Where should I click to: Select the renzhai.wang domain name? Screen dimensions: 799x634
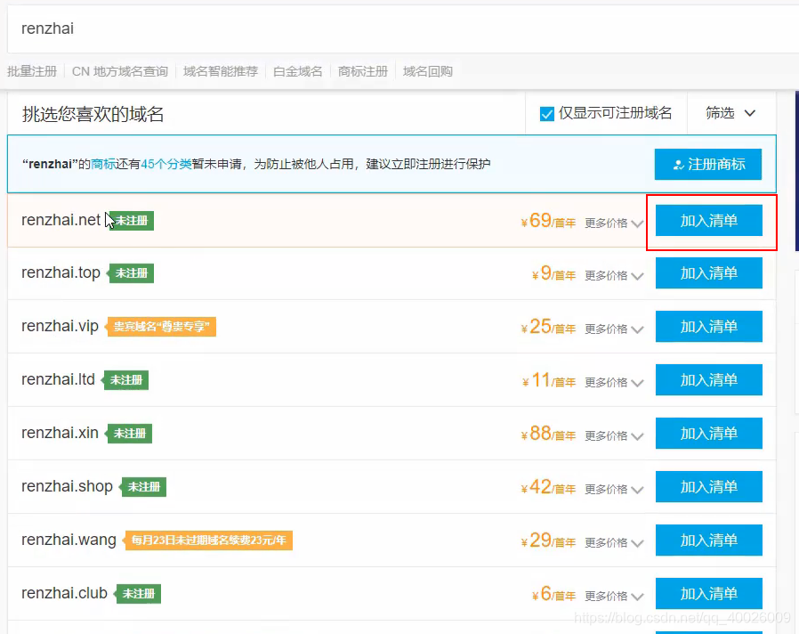point(69,540)
